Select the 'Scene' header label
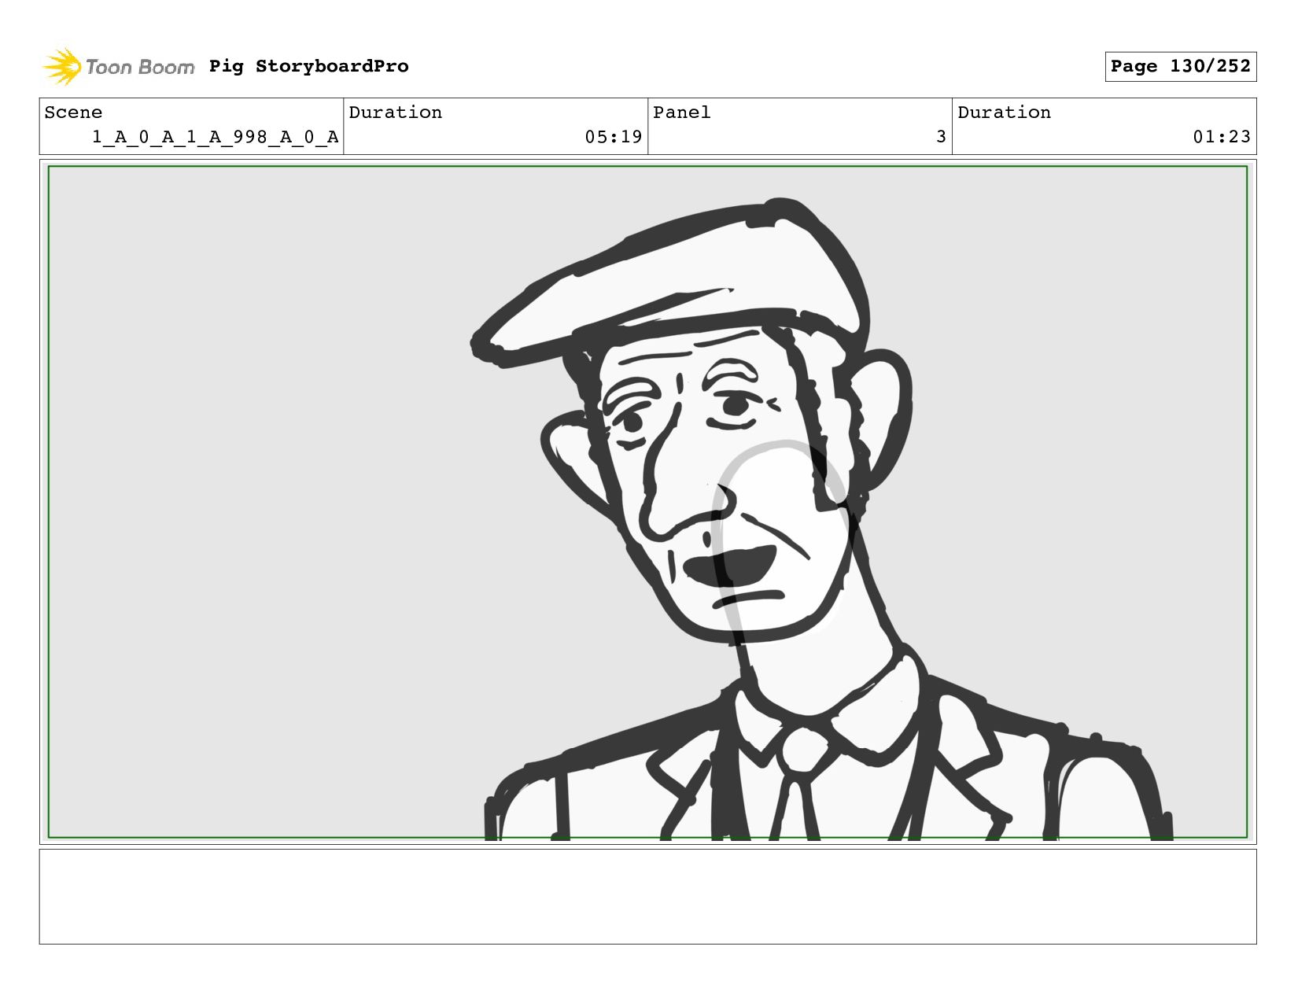 (x=73, y=112)
